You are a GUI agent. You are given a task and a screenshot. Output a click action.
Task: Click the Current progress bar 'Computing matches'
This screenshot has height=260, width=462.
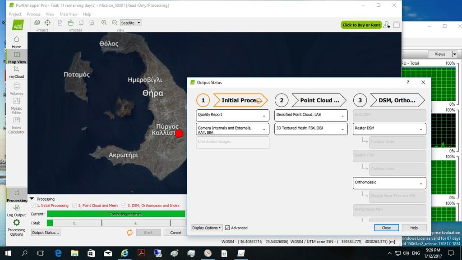(116, 214)
